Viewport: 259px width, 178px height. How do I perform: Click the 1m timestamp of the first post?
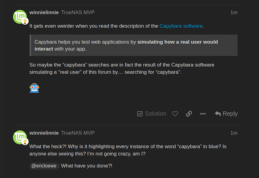pos(234,12)
